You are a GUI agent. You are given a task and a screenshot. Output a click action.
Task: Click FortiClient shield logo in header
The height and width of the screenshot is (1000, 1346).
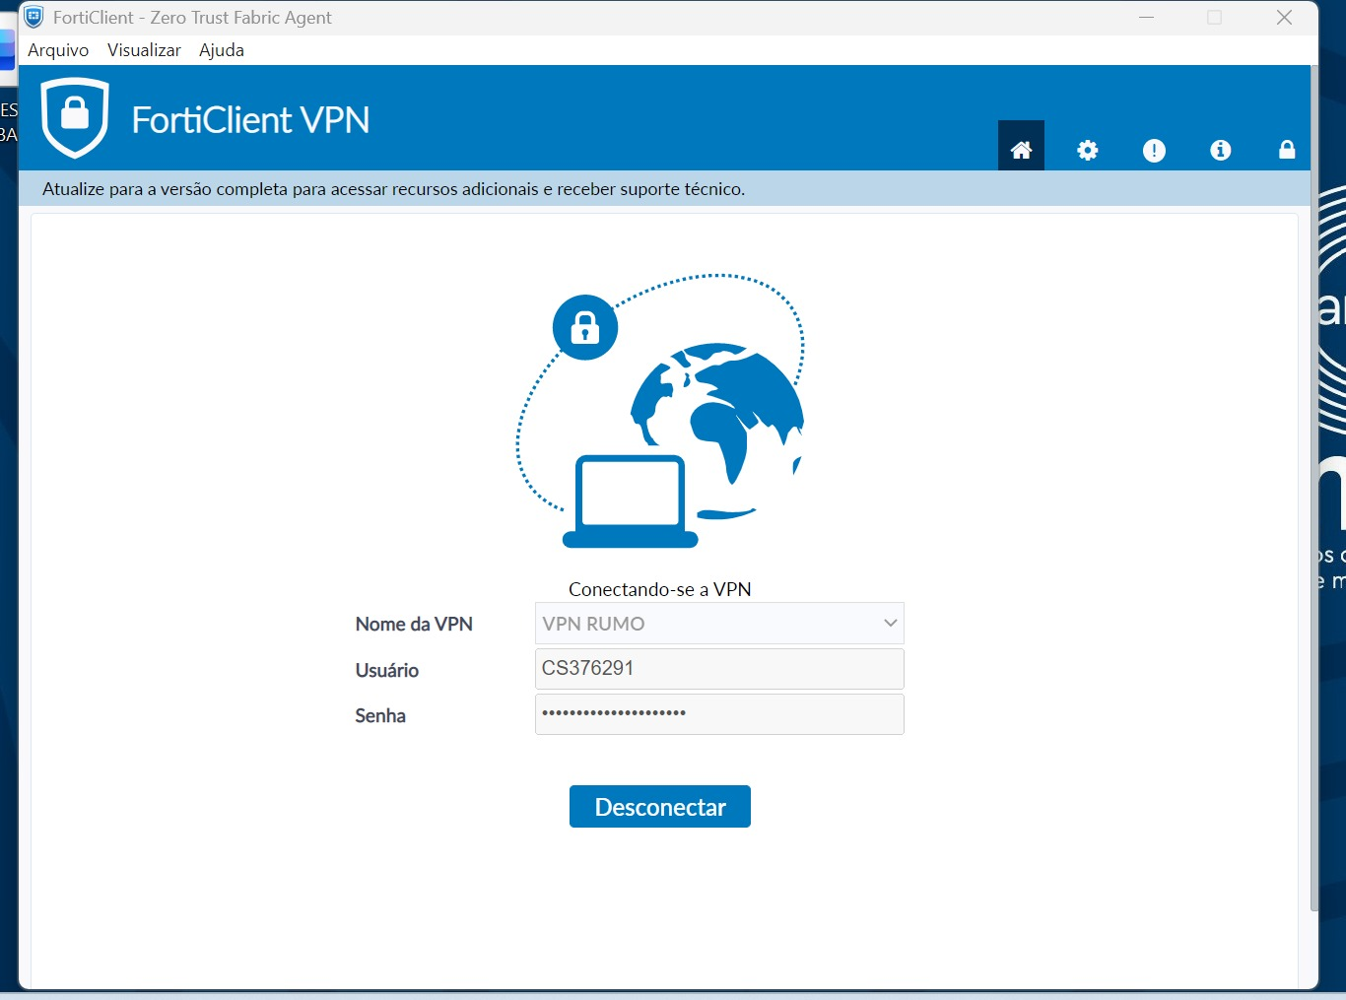click(x=75, y=118)
